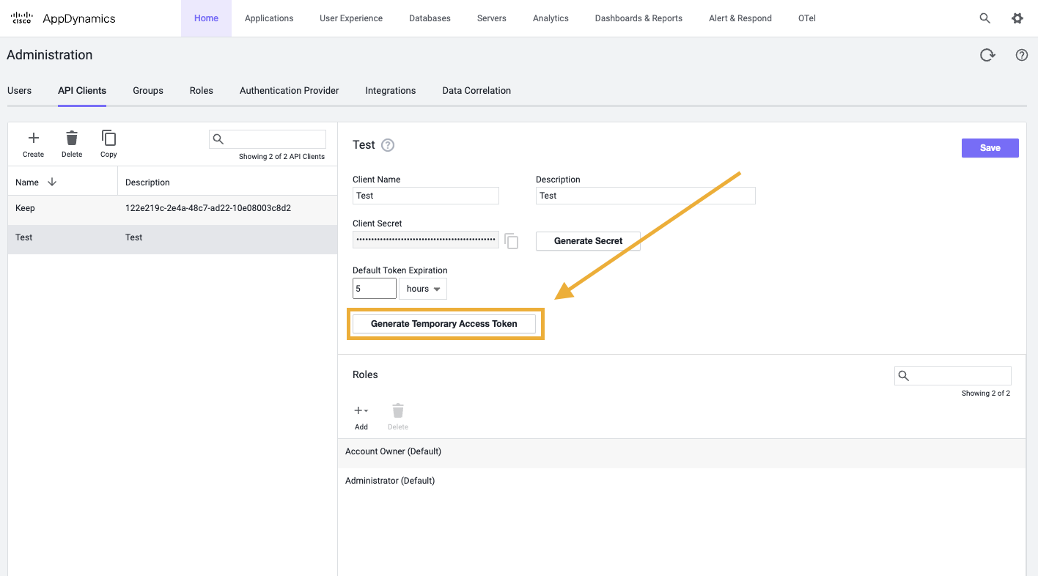Screen dimensions: 1038x576
Task: Select the API Clients tab
Action: (82, 91)
